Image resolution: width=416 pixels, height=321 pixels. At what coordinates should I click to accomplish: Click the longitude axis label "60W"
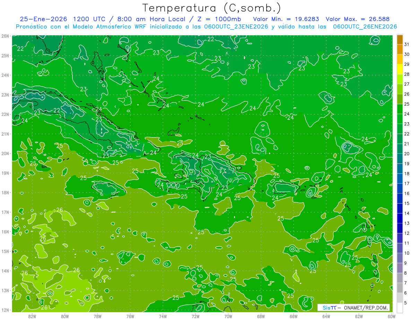[391, 316]
